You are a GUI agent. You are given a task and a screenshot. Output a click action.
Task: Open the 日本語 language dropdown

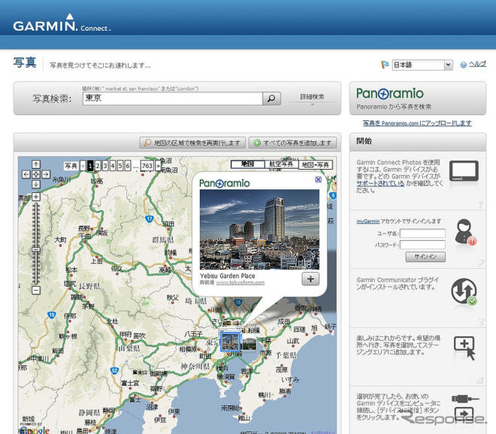pos(422,65)
